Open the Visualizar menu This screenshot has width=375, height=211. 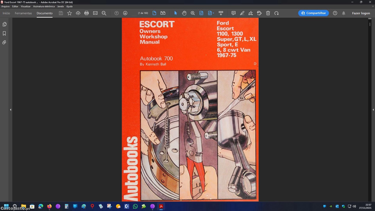(25, 7)
